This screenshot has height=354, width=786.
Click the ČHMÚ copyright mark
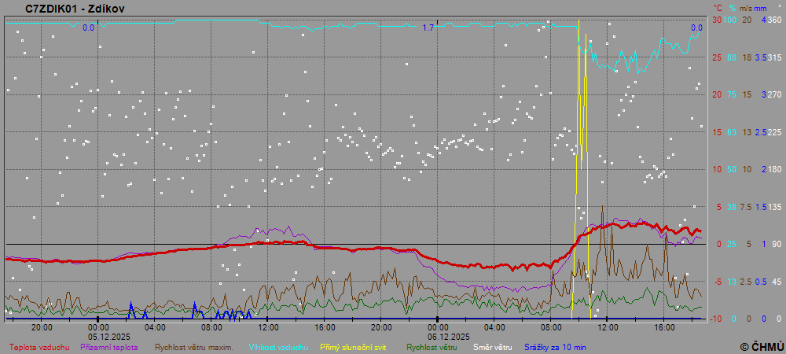tap(762, 346)
